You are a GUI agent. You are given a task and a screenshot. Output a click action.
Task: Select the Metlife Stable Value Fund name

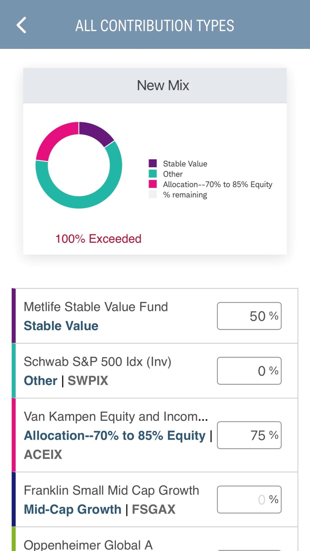96,307
